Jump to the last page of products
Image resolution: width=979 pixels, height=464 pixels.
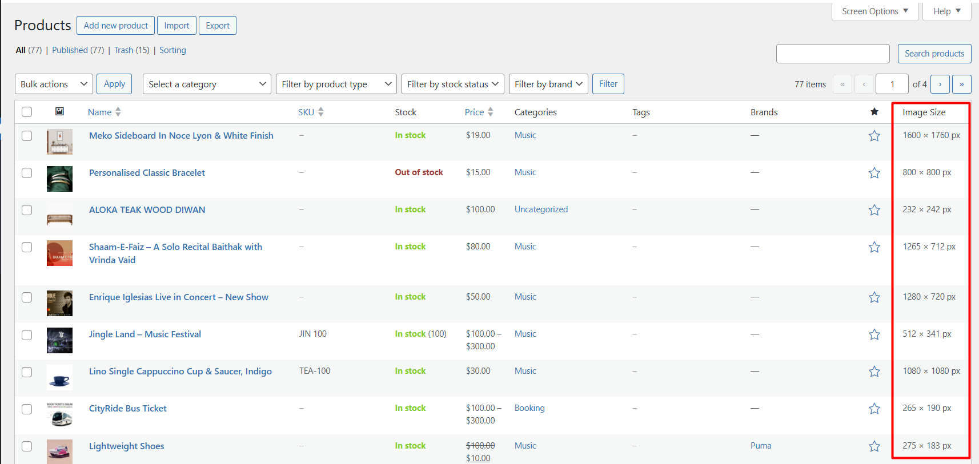pyautogui.click(x=961, y=84)
